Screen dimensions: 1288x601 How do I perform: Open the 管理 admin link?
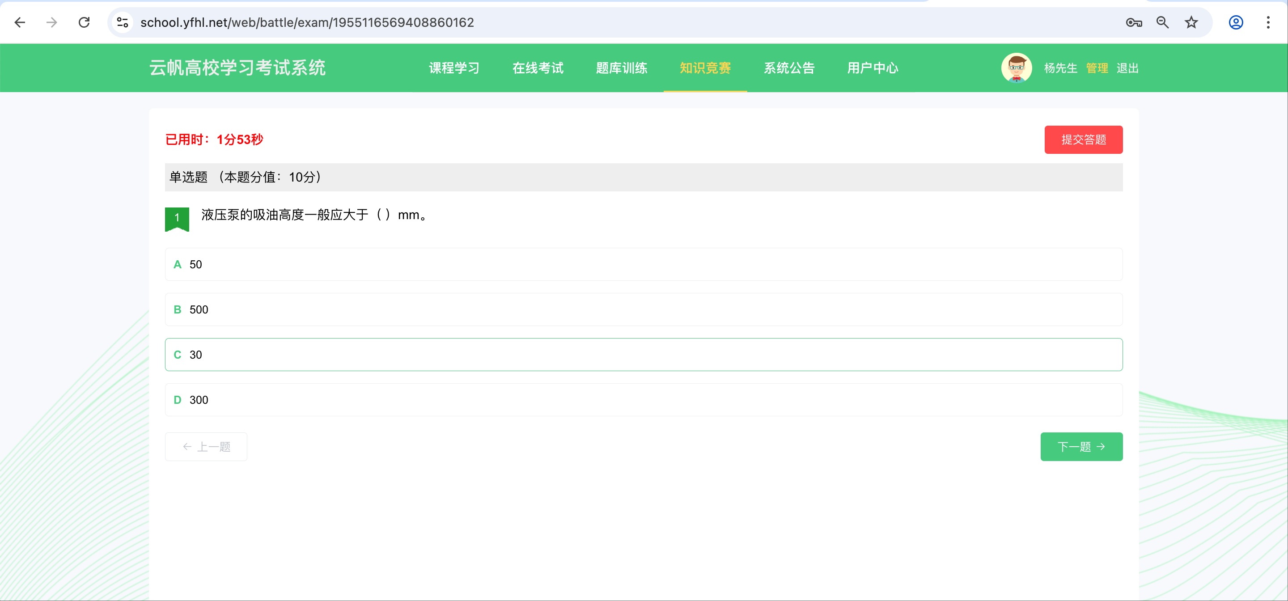point(1097,68)
